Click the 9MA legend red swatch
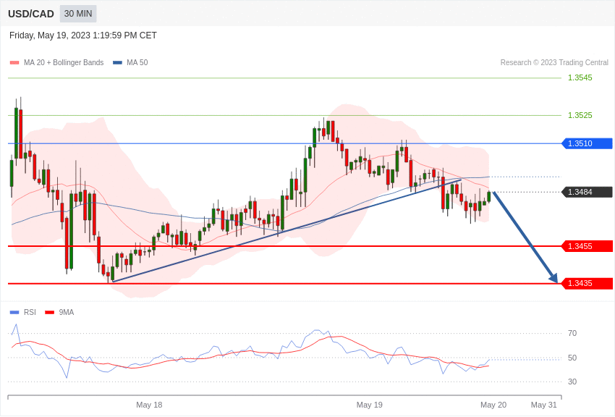 click(x=50, y=313)
